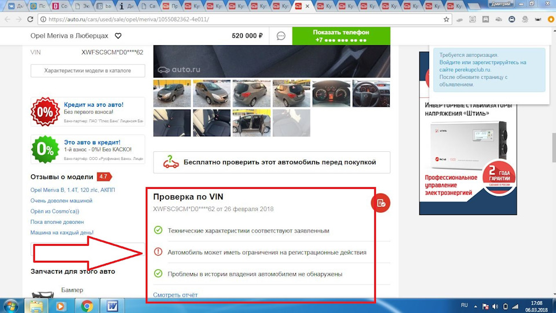Image resolution: width=556 pixels, height=313 pixels.
Task: Click the green 0% credit badge
Action: click(x=45, y=150)
